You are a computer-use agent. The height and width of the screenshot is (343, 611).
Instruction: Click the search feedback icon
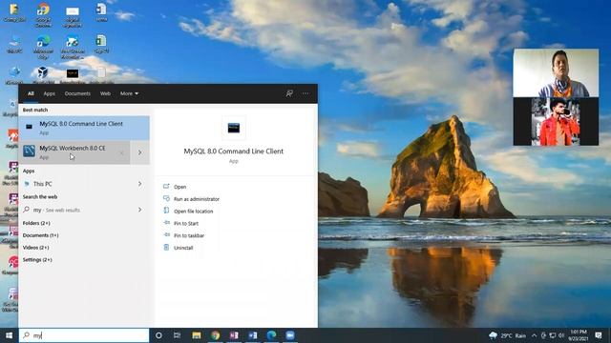point(289,93)
